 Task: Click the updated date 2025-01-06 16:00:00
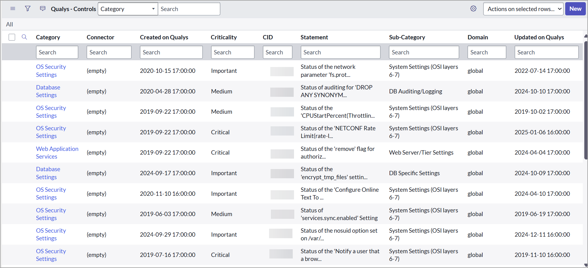coord(542,132)
